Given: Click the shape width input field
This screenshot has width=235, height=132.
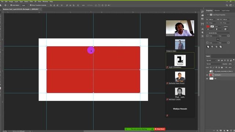Looking at the screenshot, I should 212,19.
